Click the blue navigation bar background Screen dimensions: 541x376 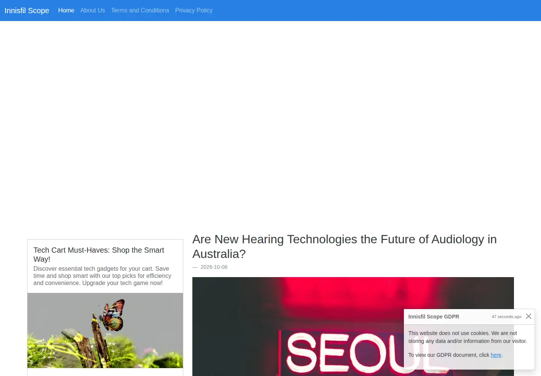(x=376, y=11)
